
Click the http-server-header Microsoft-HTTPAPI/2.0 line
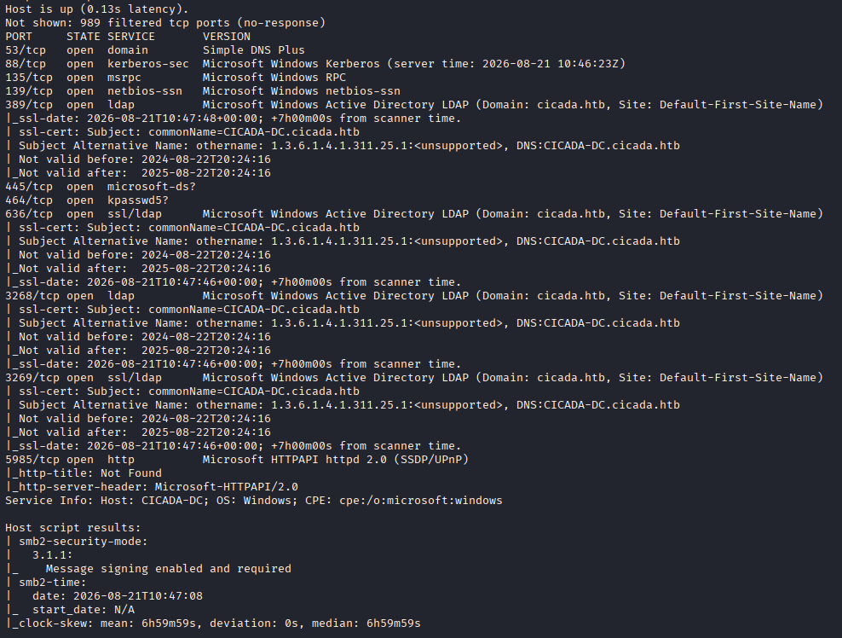[152, 487]
